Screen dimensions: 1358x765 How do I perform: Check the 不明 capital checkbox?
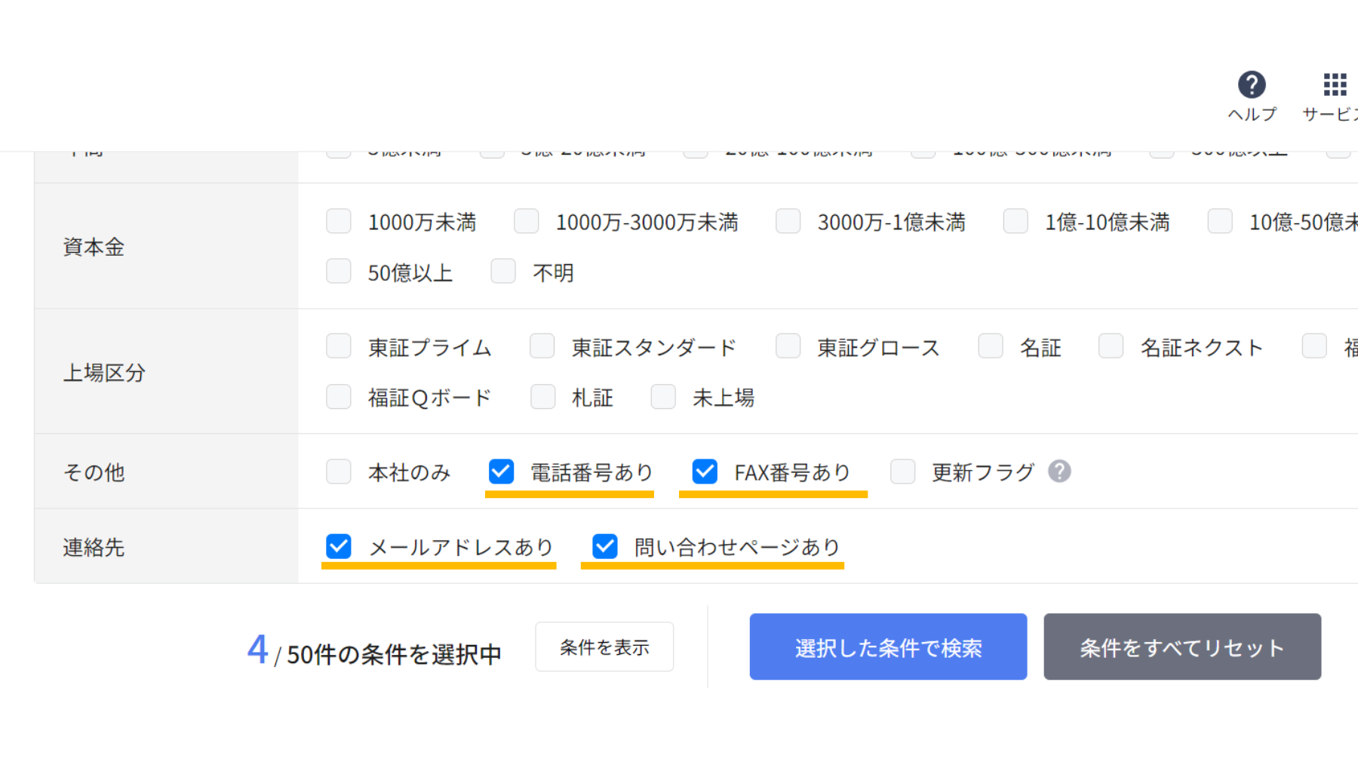[x=503, y=272]
